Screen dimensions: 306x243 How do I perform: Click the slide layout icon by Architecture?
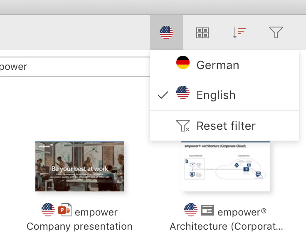coord(207,211)
